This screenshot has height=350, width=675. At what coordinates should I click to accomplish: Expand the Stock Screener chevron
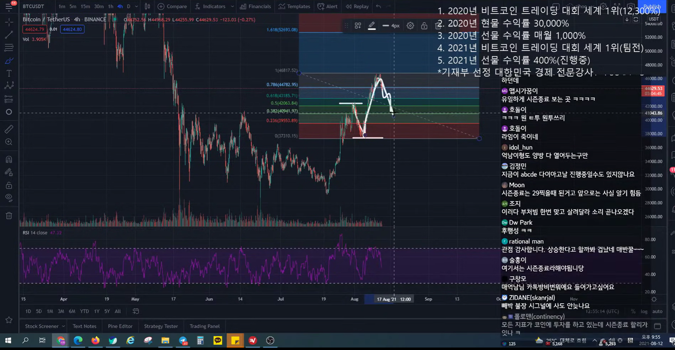coord(63,326)
